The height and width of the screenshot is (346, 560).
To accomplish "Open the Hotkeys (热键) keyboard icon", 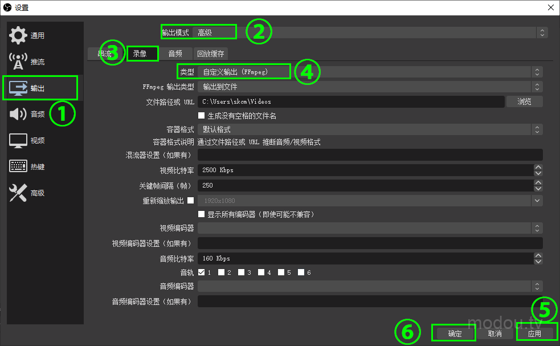I will pyautogui.click(x=18, y=166).
